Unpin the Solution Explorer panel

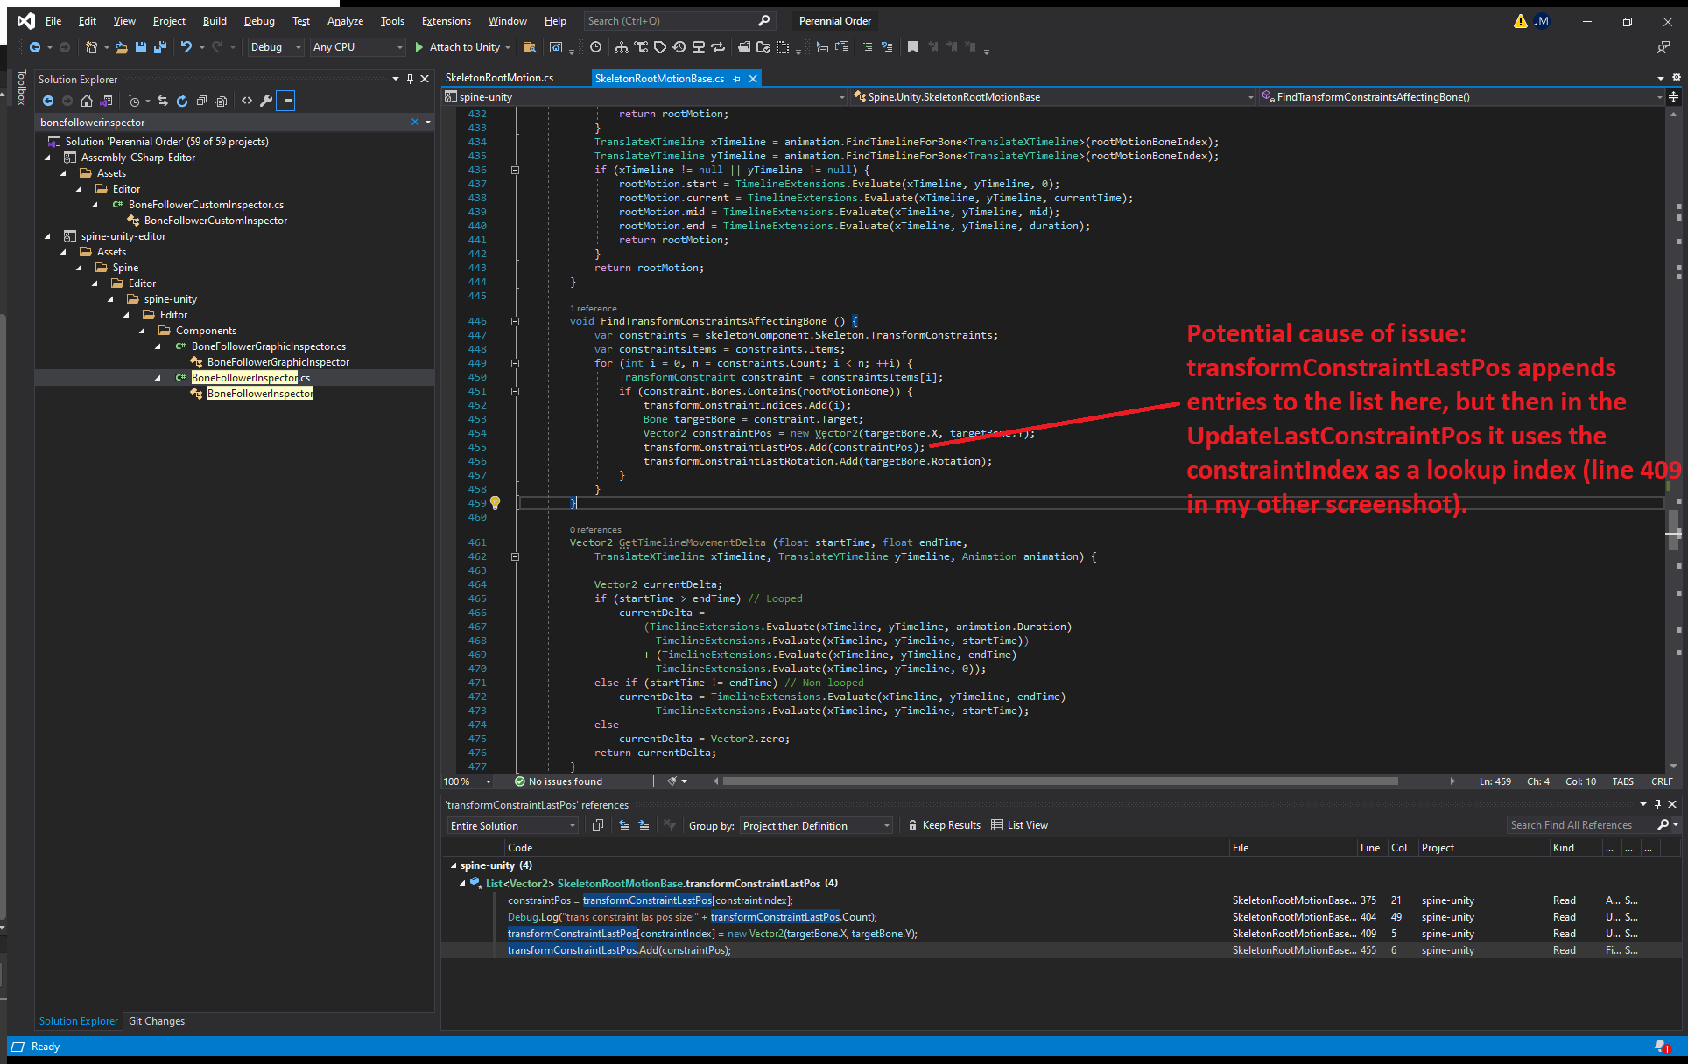click(409, 79)
